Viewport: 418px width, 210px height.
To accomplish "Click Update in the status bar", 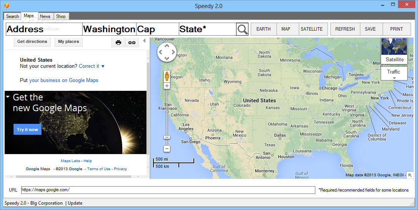I will coord(75,203).
